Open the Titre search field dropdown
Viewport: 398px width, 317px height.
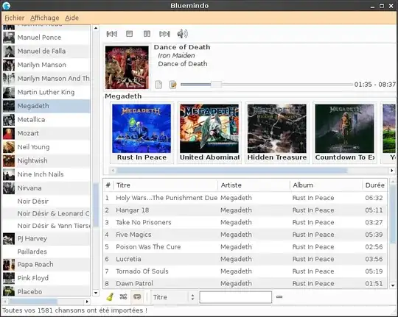174,297
